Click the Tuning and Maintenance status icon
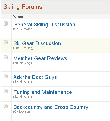Image resolution: width=110 pixels, height=121 pixels. 6,91
